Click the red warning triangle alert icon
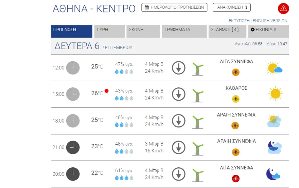Viewport: 299px width, 188px height. tap(283, 8)
